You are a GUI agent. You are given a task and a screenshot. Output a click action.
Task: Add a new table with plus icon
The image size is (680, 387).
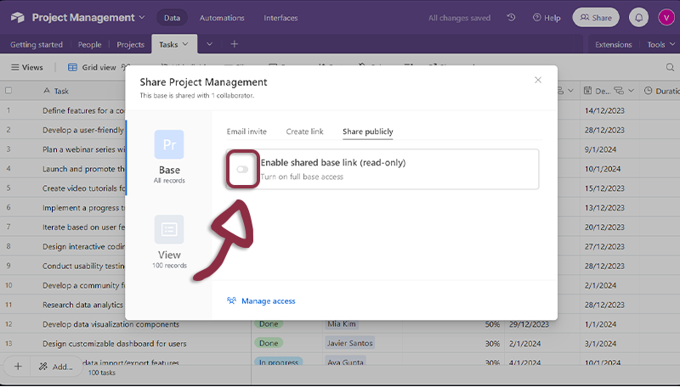235,44
